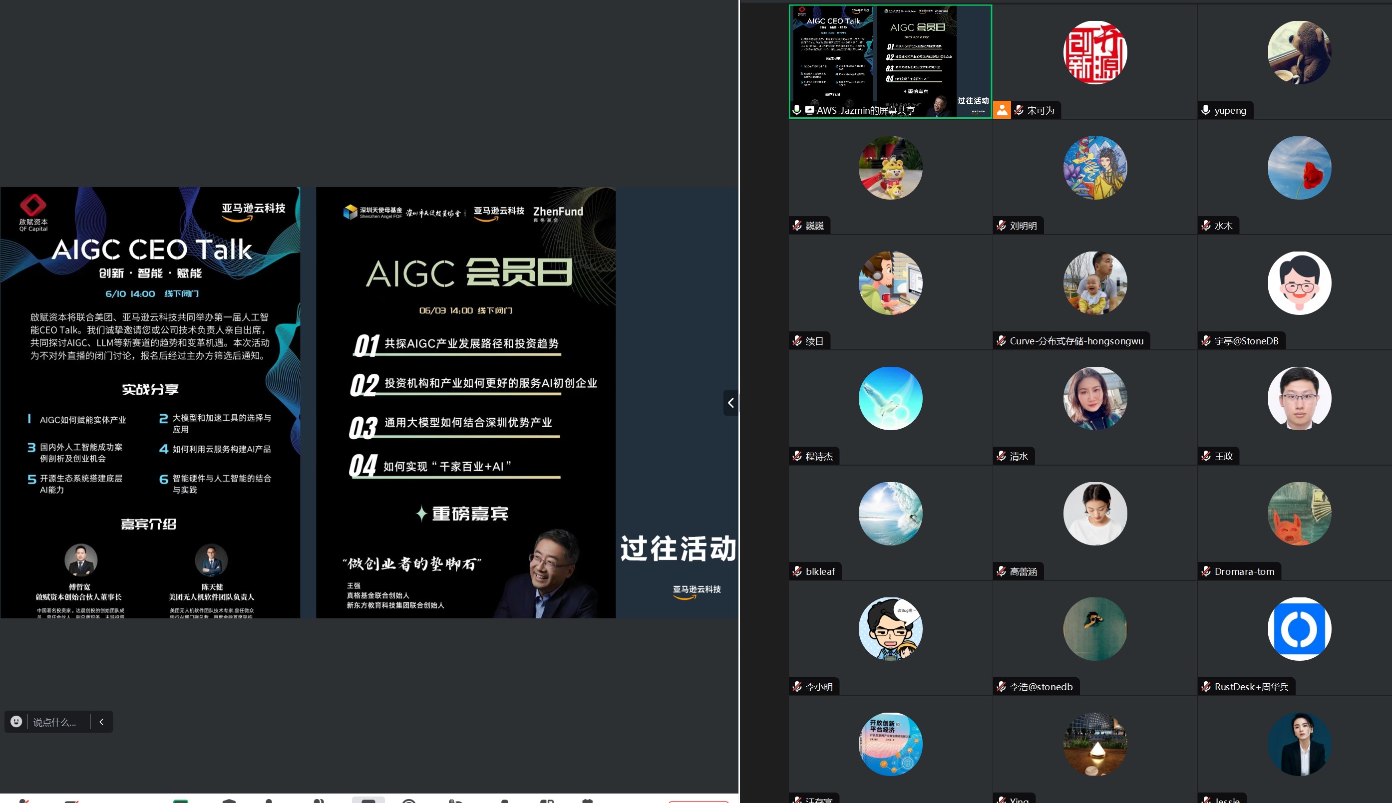Viewport: 1392px width, 803px height.
Task: Click the muted mic icon of RustDesk+周华兵
Action: point(1206,687)
